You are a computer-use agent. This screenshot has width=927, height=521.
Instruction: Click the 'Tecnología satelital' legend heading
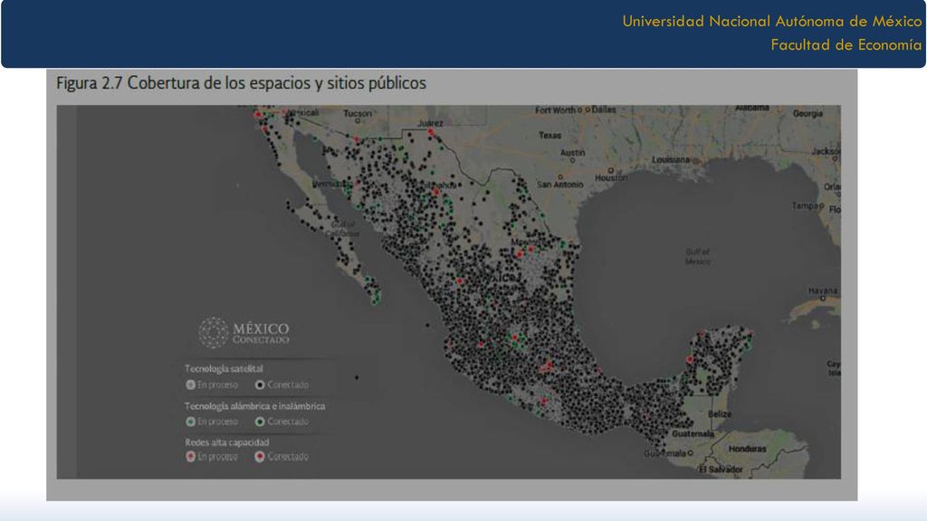[224, 369]
